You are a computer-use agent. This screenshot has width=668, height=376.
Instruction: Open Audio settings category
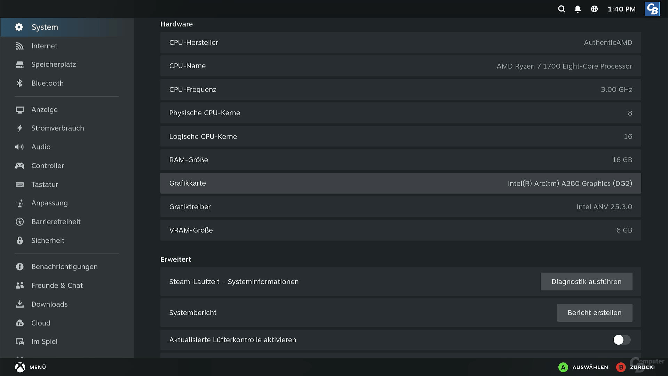(x=67, y=147)
